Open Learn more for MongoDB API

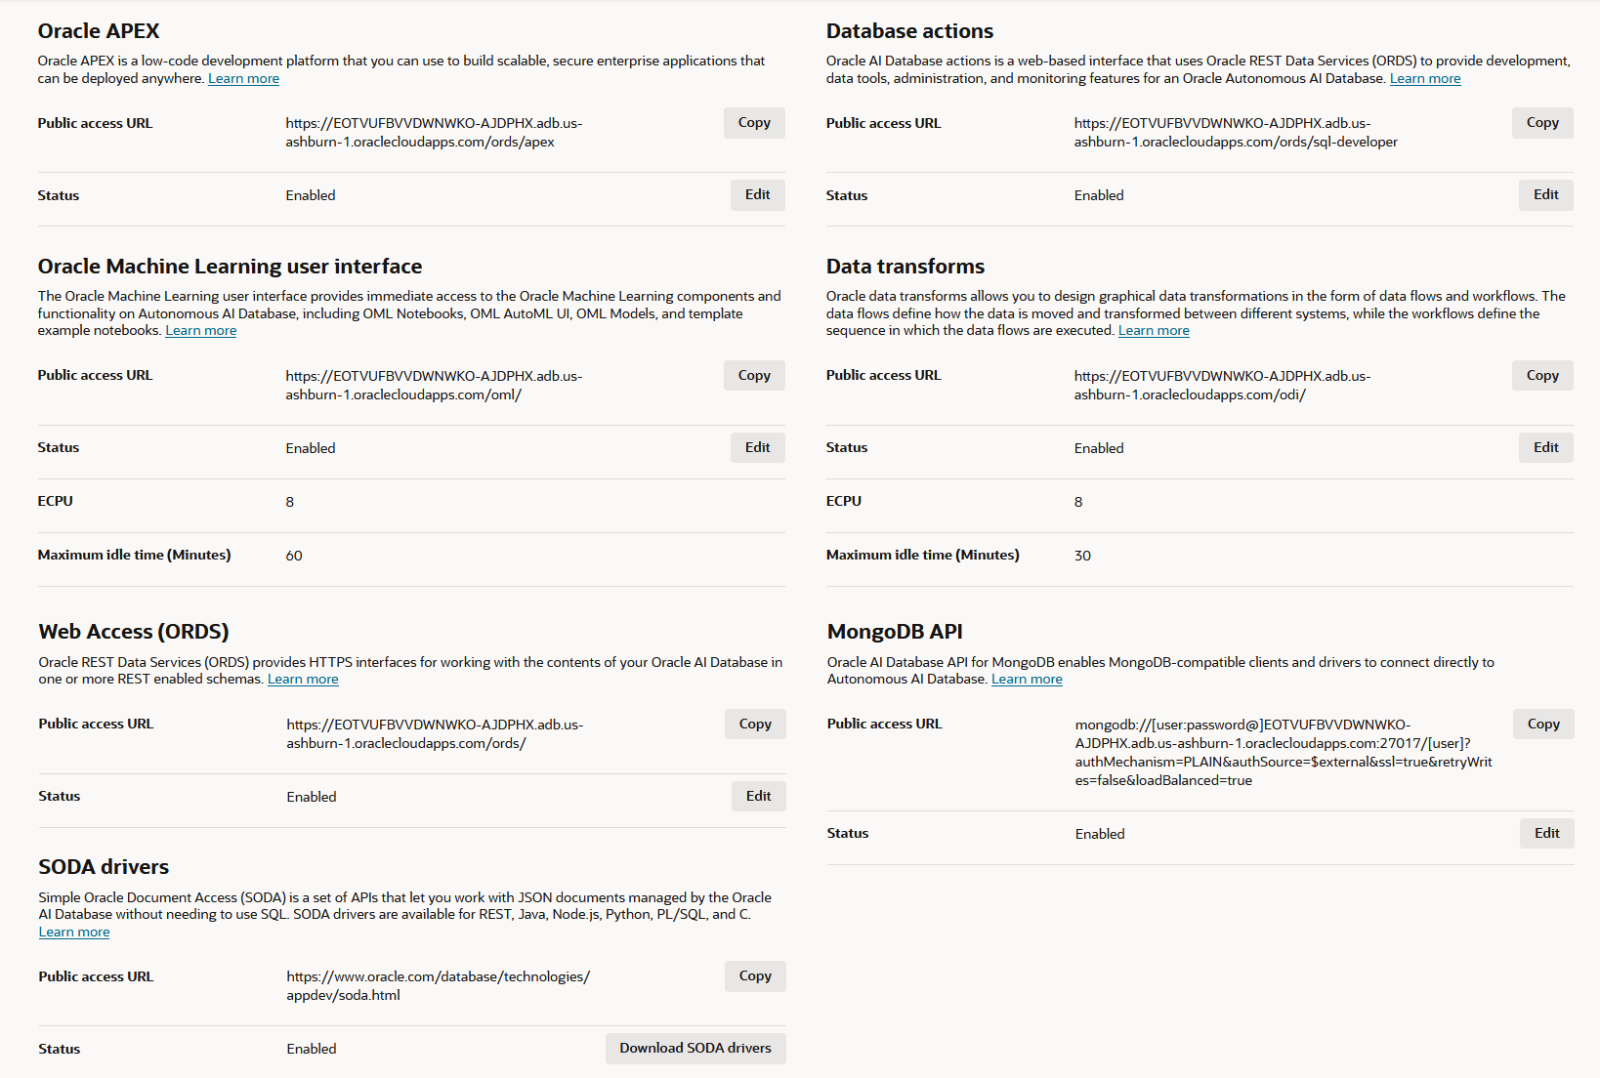[x=1027, y=679]
